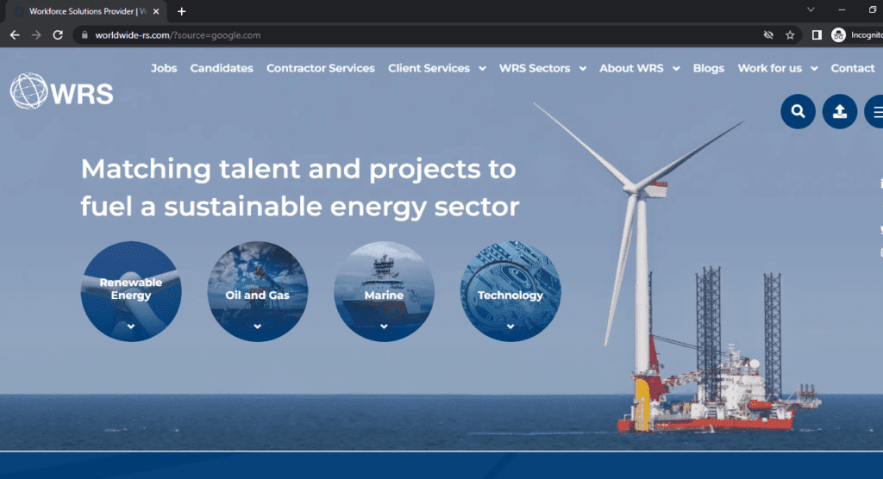The width and height of the screenshot is (883, 479).
Task: Click the browser back arrow
Action: (15, 35)
